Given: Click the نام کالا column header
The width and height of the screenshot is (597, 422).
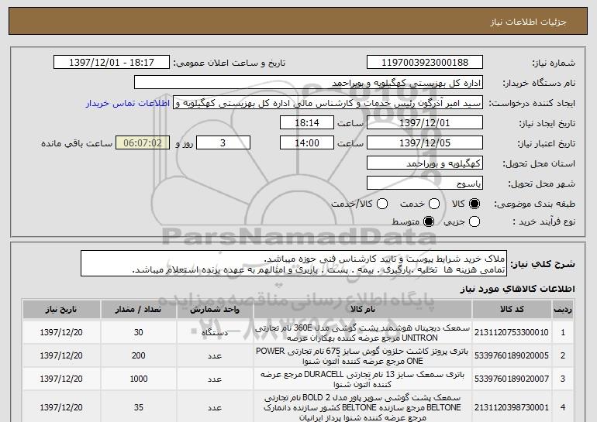Looking at the screenshot, I should point(363,310).
